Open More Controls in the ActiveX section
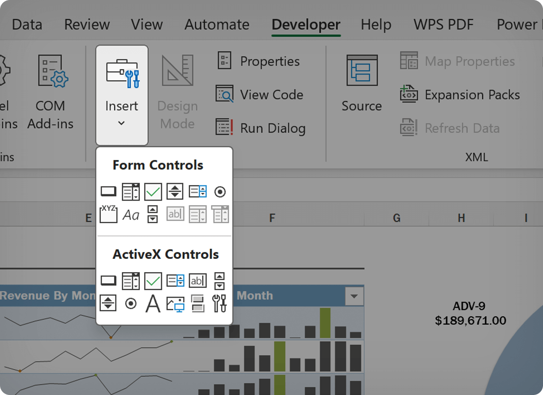This screenshot has width=543, height=395. point(220,303)
